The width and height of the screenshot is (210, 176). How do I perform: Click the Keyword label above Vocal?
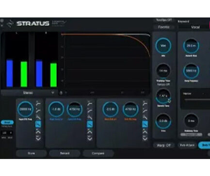click(x=183, y=21)
